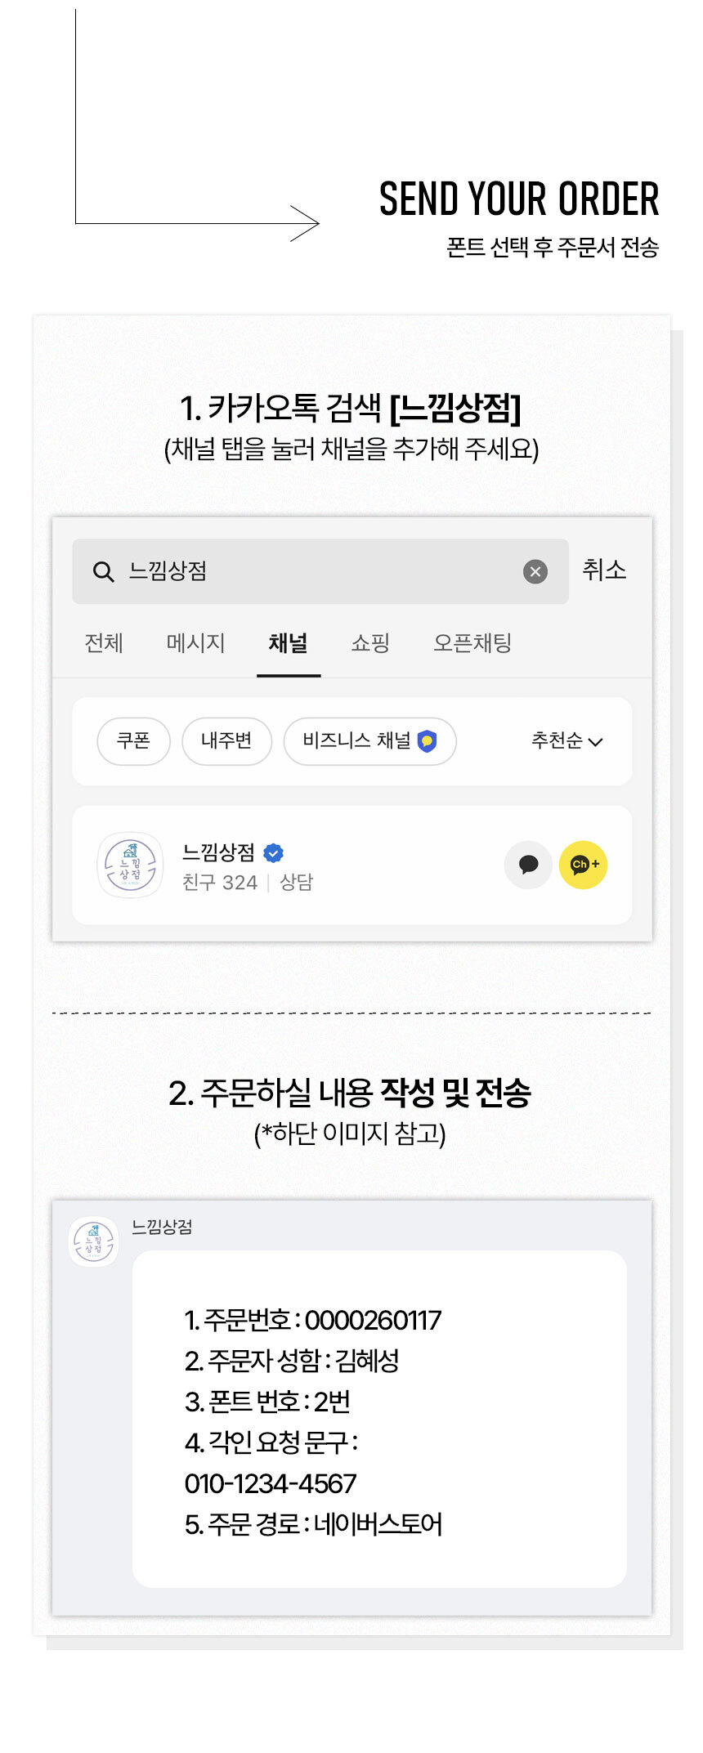The image size is (703, 1753).
Task: Go to the 쇼핑 tab
Action: click(x=370, y=643)
